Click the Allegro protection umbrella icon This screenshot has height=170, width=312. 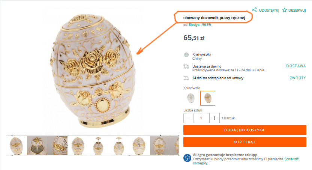pyautogui.click(x=187, y=158)
